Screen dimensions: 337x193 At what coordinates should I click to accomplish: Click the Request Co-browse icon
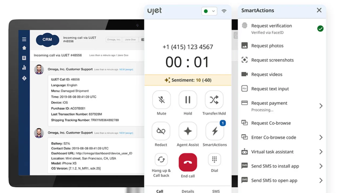(x=244, y=123)
